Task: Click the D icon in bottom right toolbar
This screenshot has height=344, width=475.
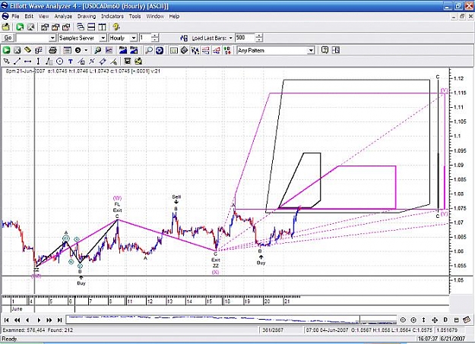Action: (445, 320)
